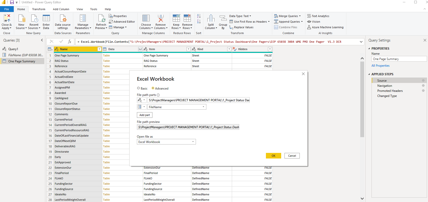Cancel the Excel Workbook dialog
This screenshot has width=428, height=202.
(x=292, y=156)
